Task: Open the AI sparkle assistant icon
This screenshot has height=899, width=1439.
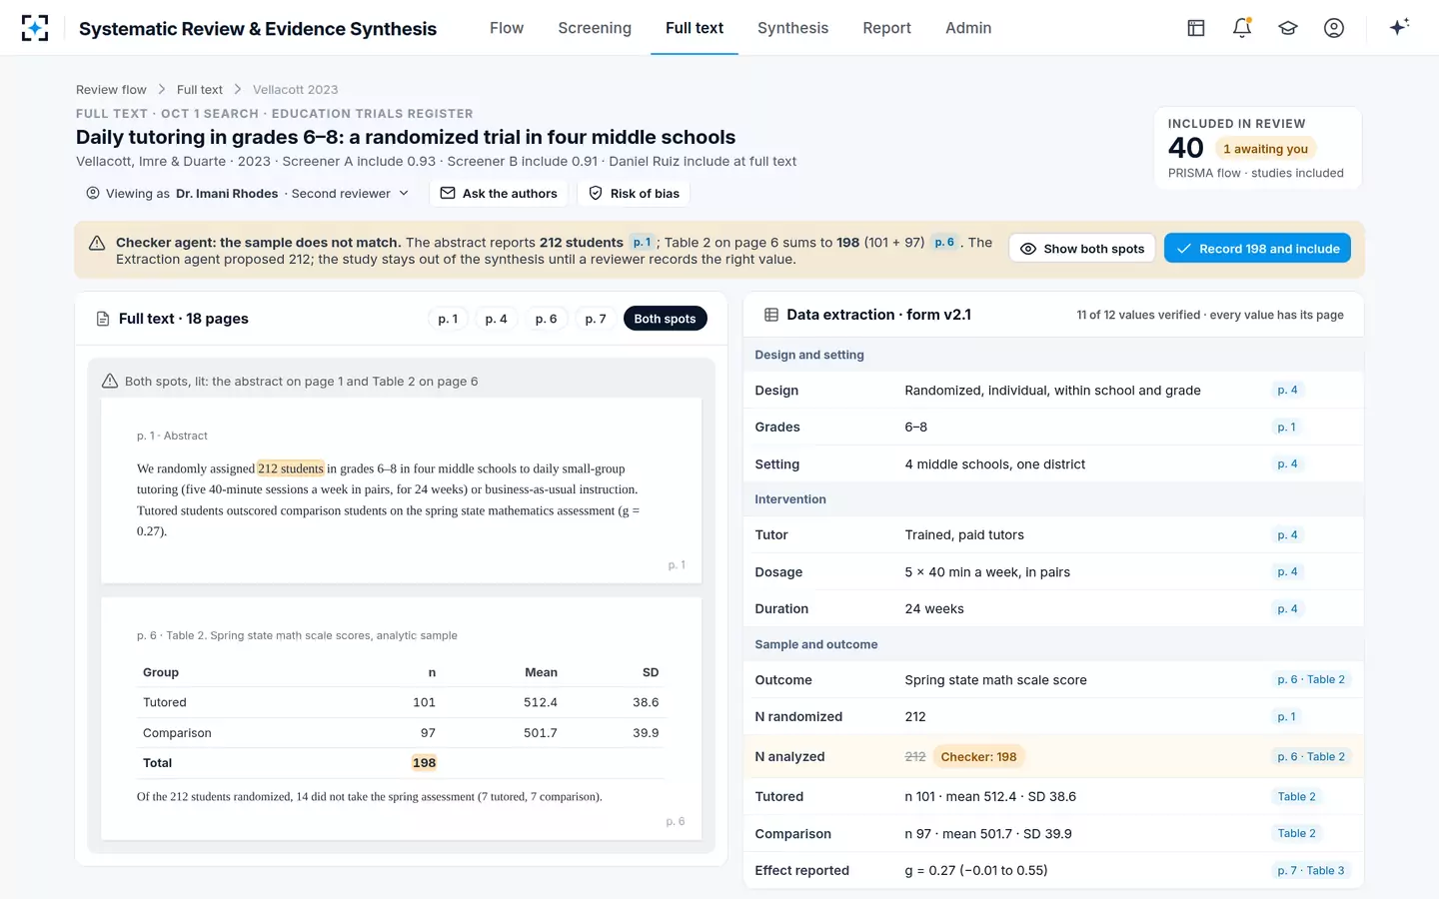Action: click(1399, 27)
